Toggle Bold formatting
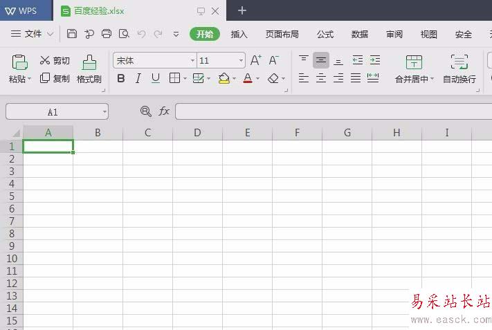 121,78
